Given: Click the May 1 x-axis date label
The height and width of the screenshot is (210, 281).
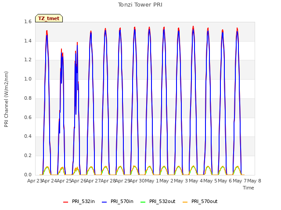Looking at the screenshot, I should click(152, 181).
